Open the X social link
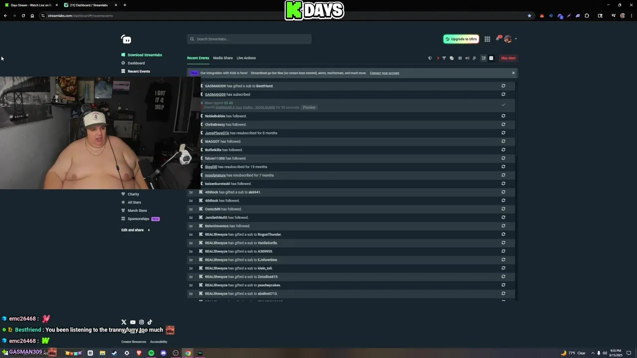This screenshot has width=637, height=358. coord(124,322)
